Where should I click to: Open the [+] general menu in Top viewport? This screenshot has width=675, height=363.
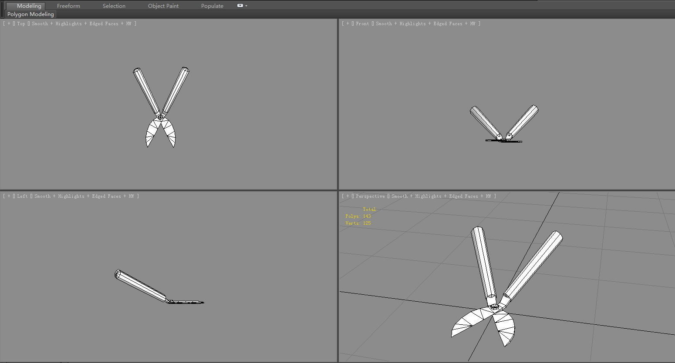click(x=9, y=23)
